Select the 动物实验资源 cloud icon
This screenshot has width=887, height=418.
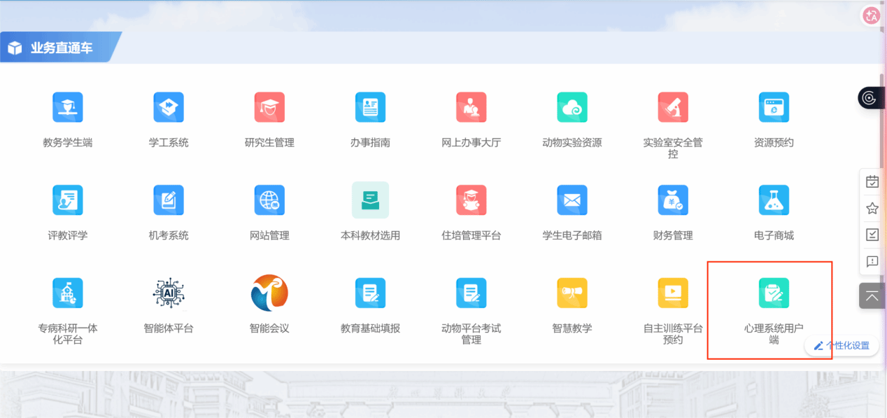click(572, 108)
